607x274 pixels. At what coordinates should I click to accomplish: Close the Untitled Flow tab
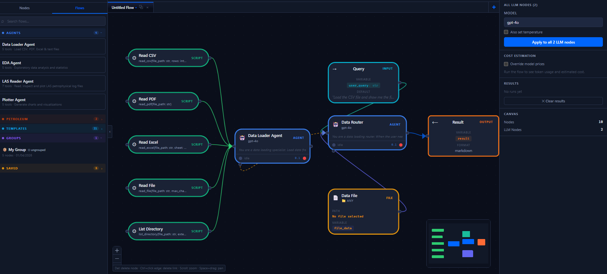coord(148,8)
